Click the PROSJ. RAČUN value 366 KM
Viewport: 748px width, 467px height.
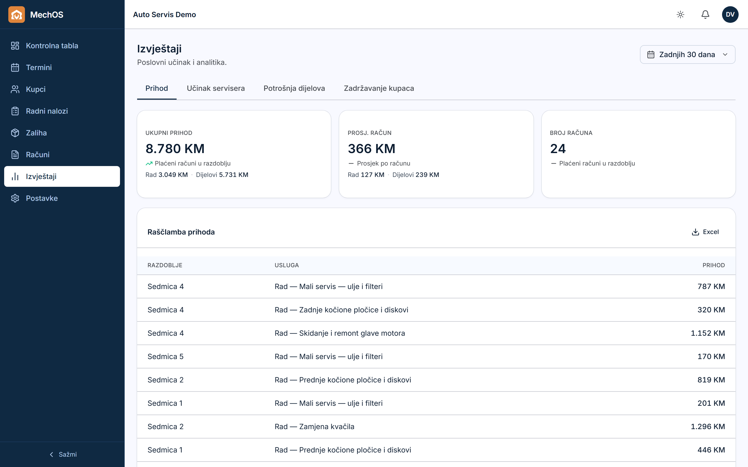coord(371,149)
